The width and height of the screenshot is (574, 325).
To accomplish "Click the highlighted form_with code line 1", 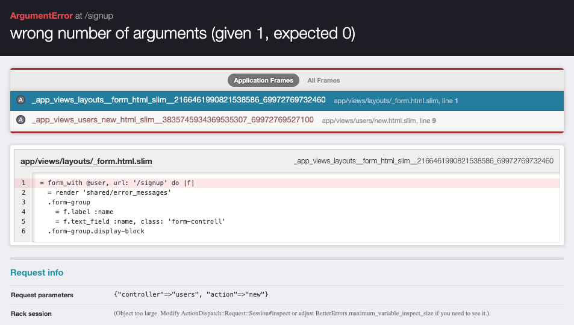I will 117,183.
